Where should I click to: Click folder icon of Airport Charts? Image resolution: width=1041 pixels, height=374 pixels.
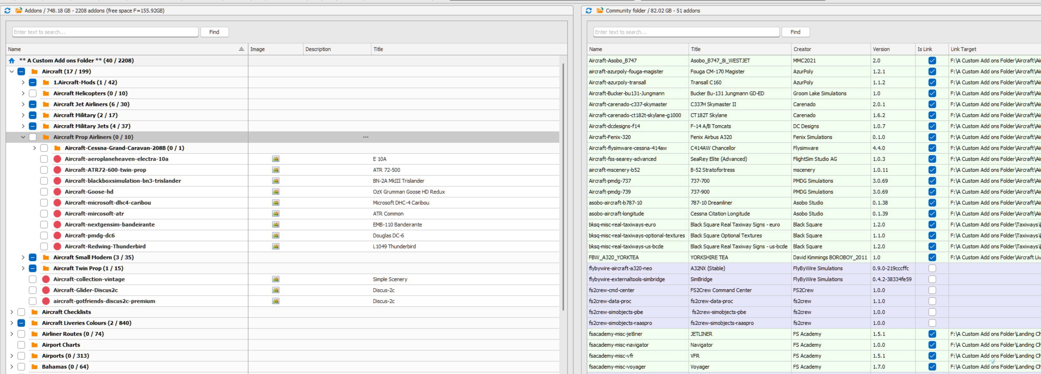point(35,345)
